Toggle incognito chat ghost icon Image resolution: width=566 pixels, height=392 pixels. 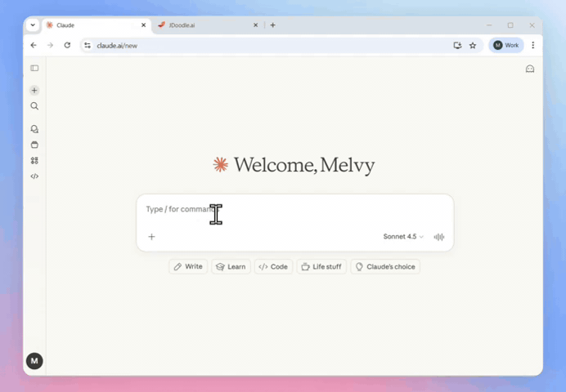pyautogui.click(x=530, y=69)
